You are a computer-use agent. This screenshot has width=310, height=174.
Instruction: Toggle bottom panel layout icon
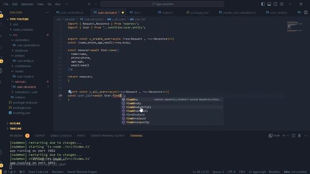pos(269,4)
